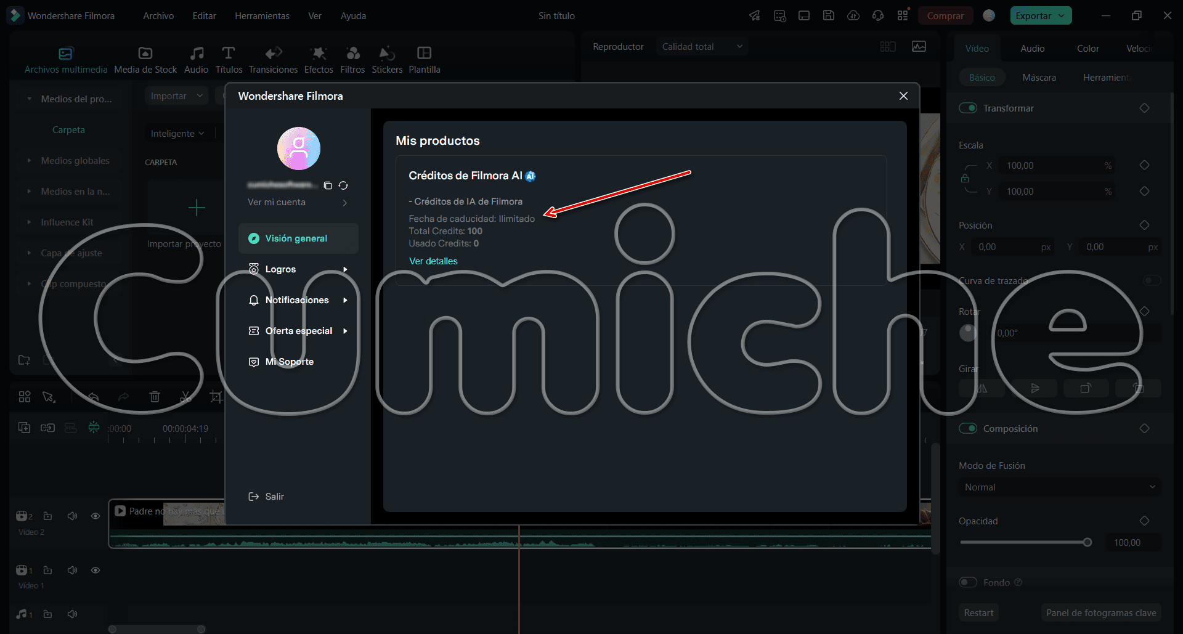Open Ver mi cuenta
The height and width of the screenshot is (634, 1183).
coord(298,202)
